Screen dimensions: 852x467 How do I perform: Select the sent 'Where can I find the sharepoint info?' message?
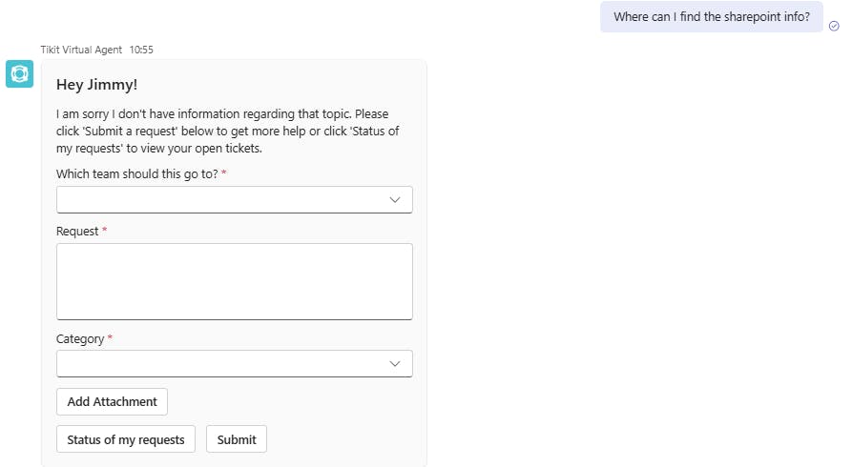(x=711, y=16)
